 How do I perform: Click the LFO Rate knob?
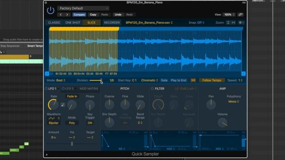(53, 105)
